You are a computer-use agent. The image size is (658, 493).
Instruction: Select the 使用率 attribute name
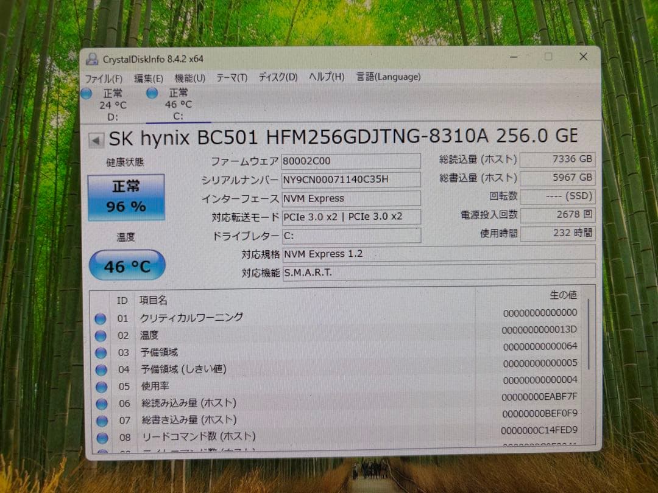coord(155,386)
